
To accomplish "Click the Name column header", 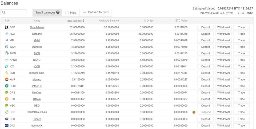I will [x=37, y=21].
